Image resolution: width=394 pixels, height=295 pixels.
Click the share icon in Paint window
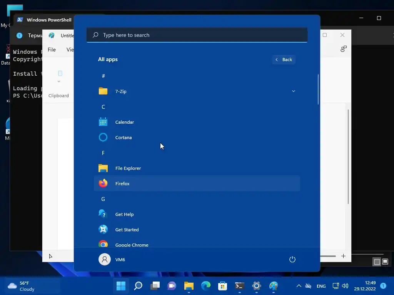(344, 49)
